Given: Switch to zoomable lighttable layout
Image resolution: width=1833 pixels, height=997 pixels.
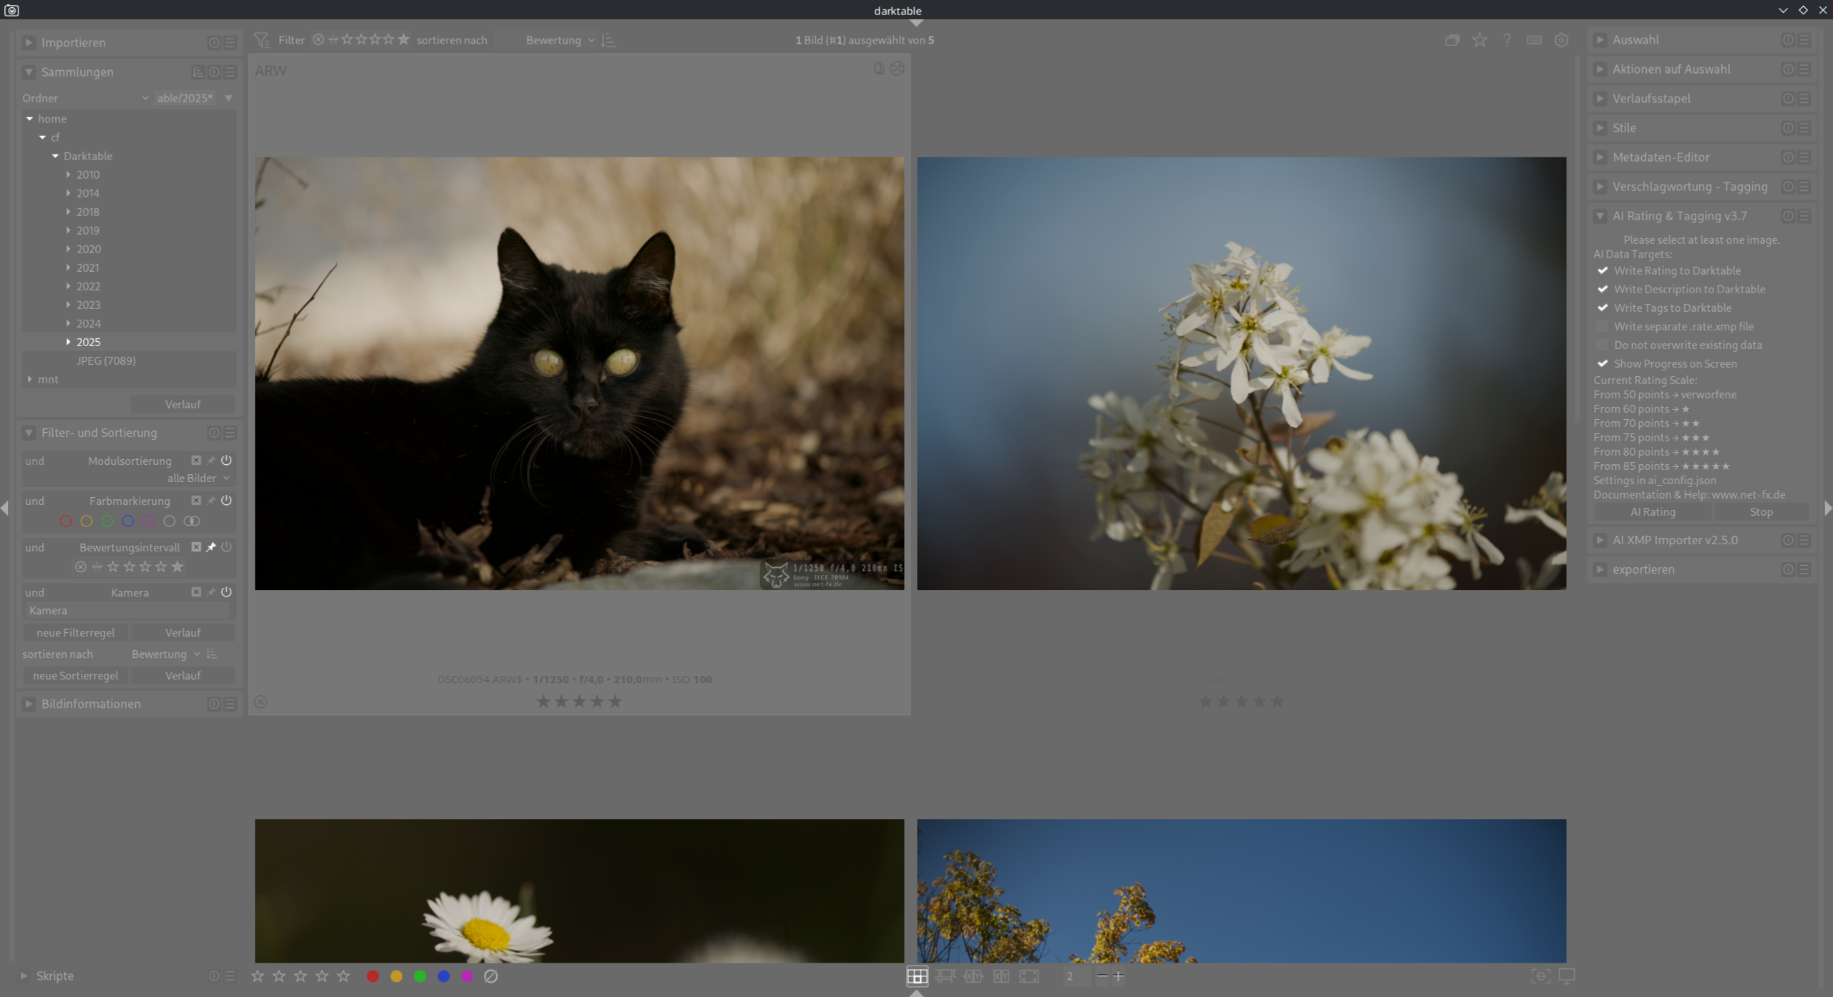Looking at the screenshot, I should pyautogui.click(x=945, y=976).
